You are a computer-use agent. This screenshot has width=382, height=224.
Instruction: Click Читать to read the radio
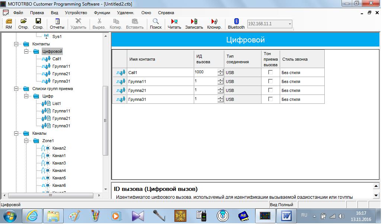(x=174, y=24)
